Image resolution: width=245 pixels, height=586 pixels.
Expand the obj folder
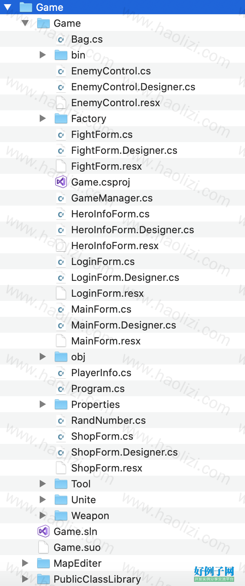coord(43,357)
